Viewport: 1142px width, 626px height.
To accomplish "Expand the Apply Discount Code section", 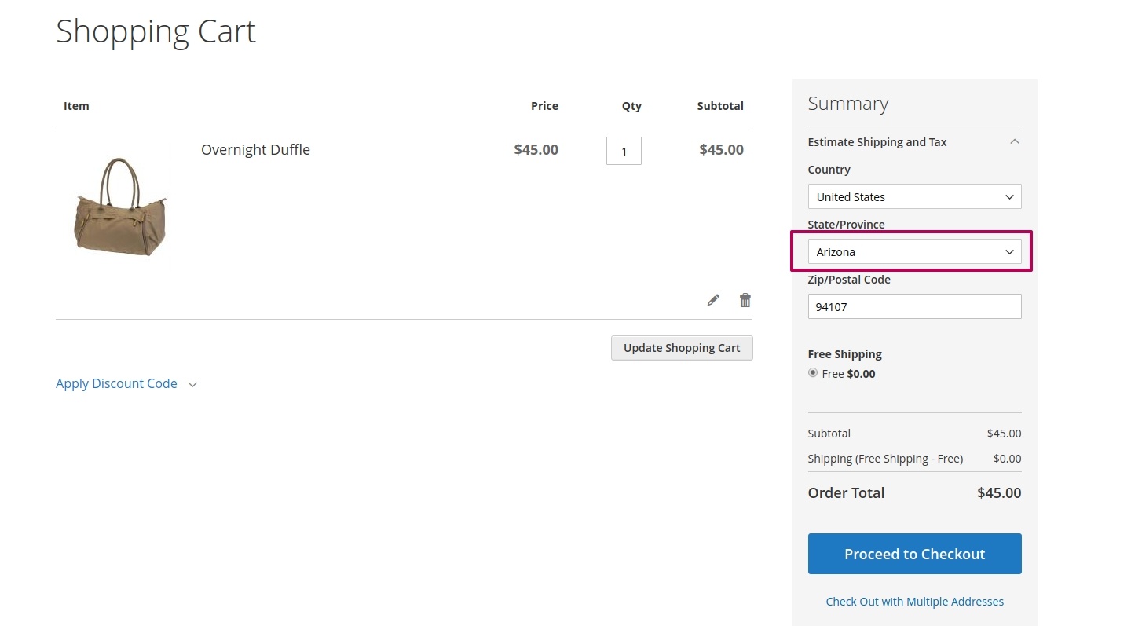I will (x=126, y=384).
